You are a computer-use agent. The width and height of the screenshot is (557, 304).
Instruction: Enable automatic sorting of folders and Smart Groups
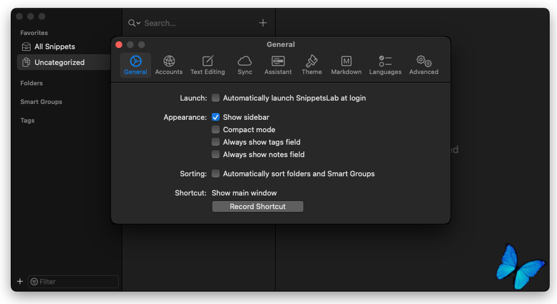(216, 173)
